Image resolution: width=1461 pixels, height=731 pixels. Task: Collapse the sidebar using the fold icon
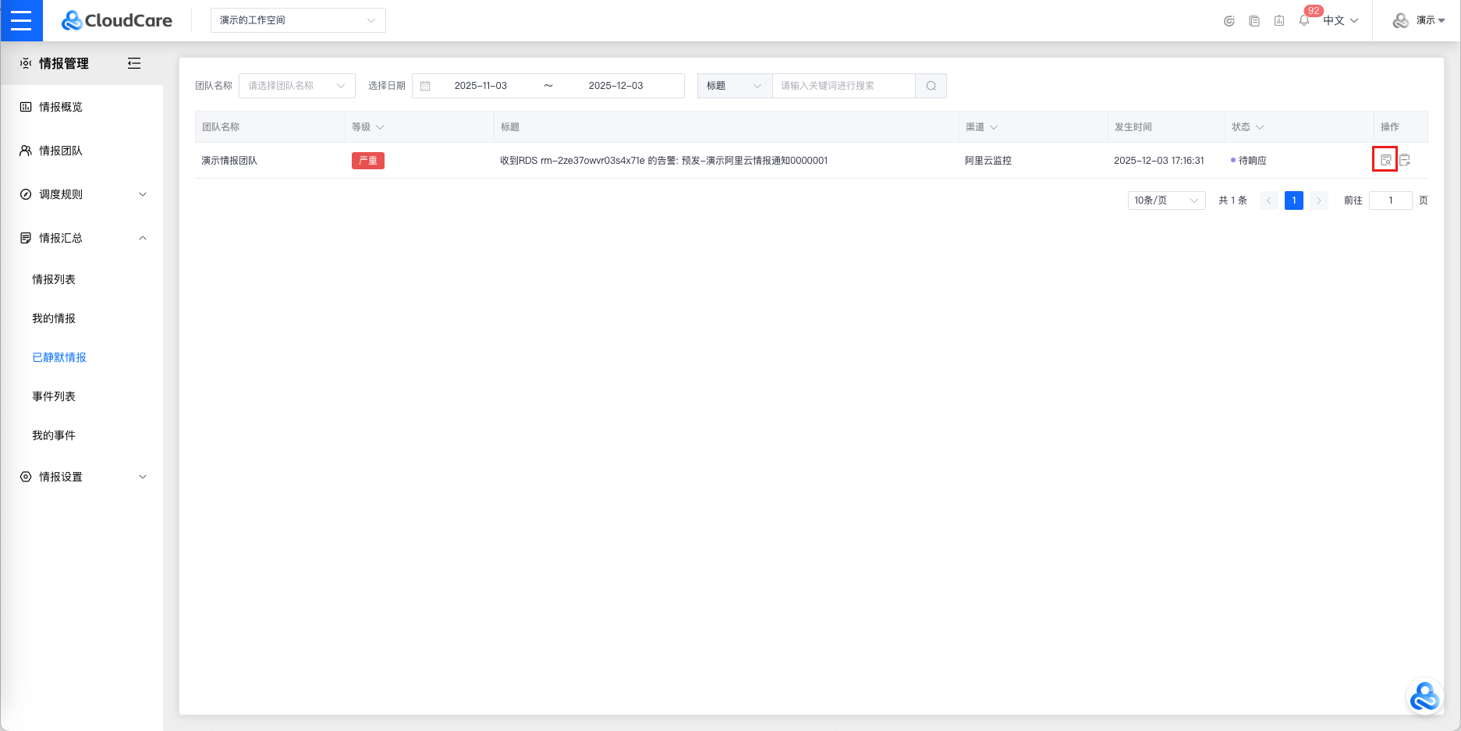(134, 63)
